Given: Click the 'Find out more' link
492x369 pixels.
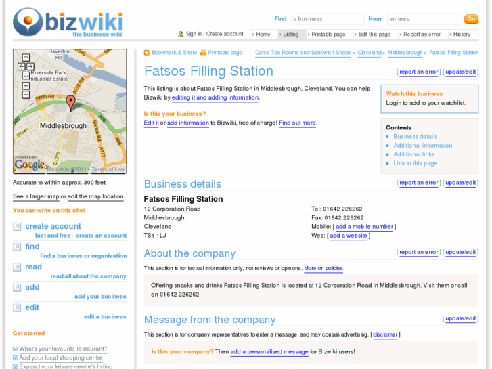Looking at the screenshot, I should (297, 123).
